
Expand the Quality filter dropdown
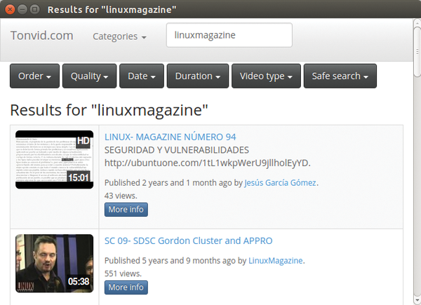89,76
